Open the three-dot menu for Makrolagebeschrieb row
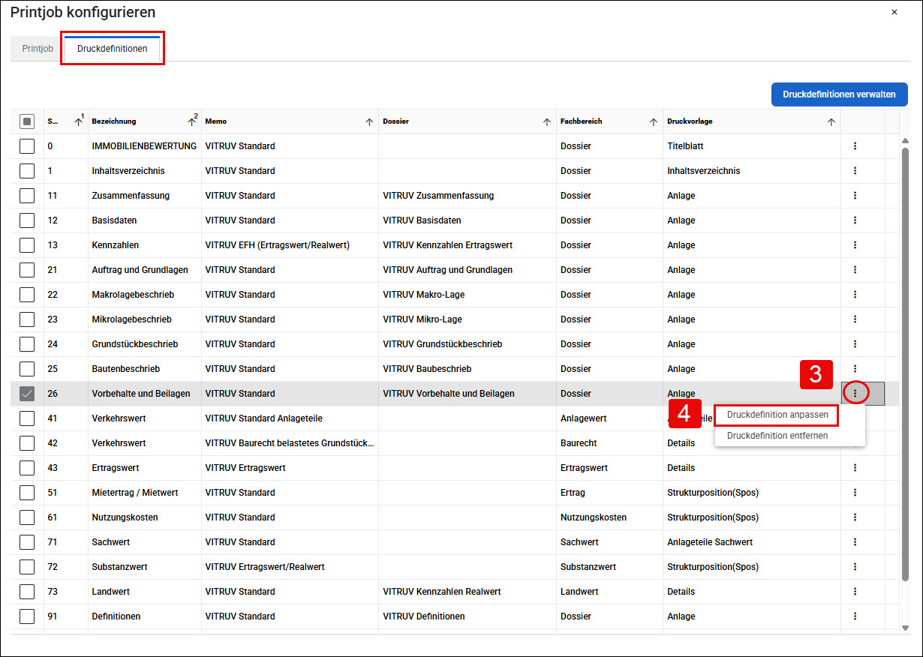 pos(855,295)
